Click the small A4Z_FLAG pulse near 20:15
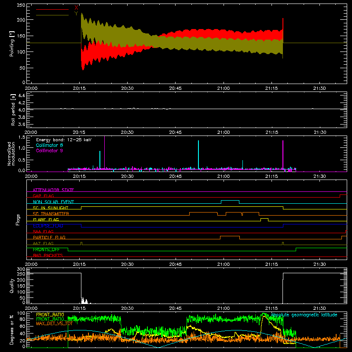This screenshot has height=352, width=352. click(x=81, y=243)
